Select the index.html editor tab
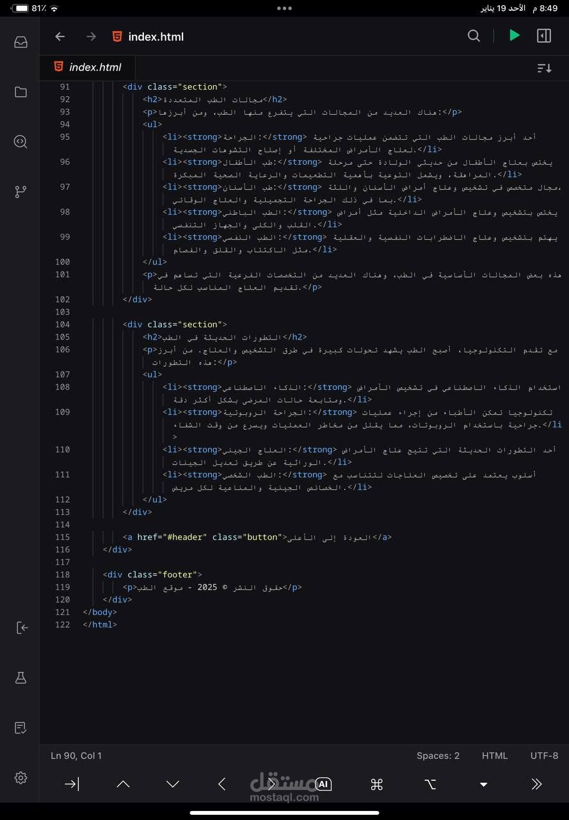 pyautogui.click(x=88, y=67)
